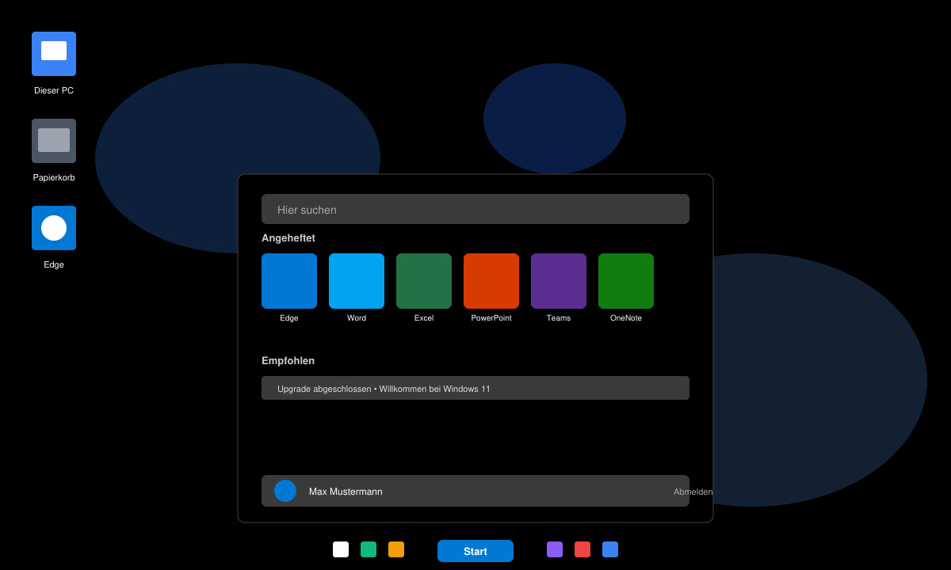Click the Abmelden link

[693, 492]
